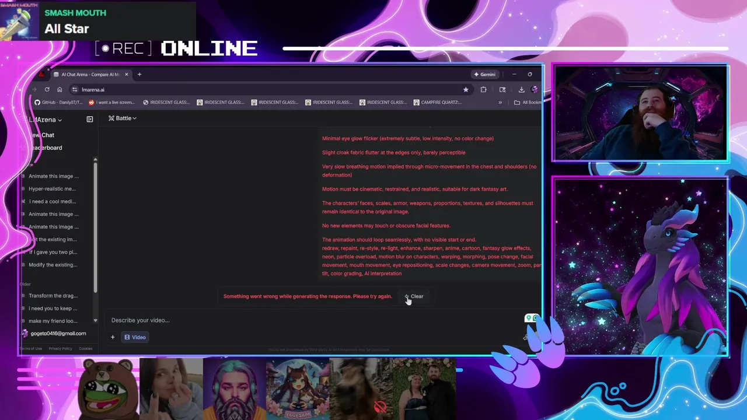This screenshot has width=747, height=420.
Task: Open the browser downloads icon
Action: (x=521, y=89)
